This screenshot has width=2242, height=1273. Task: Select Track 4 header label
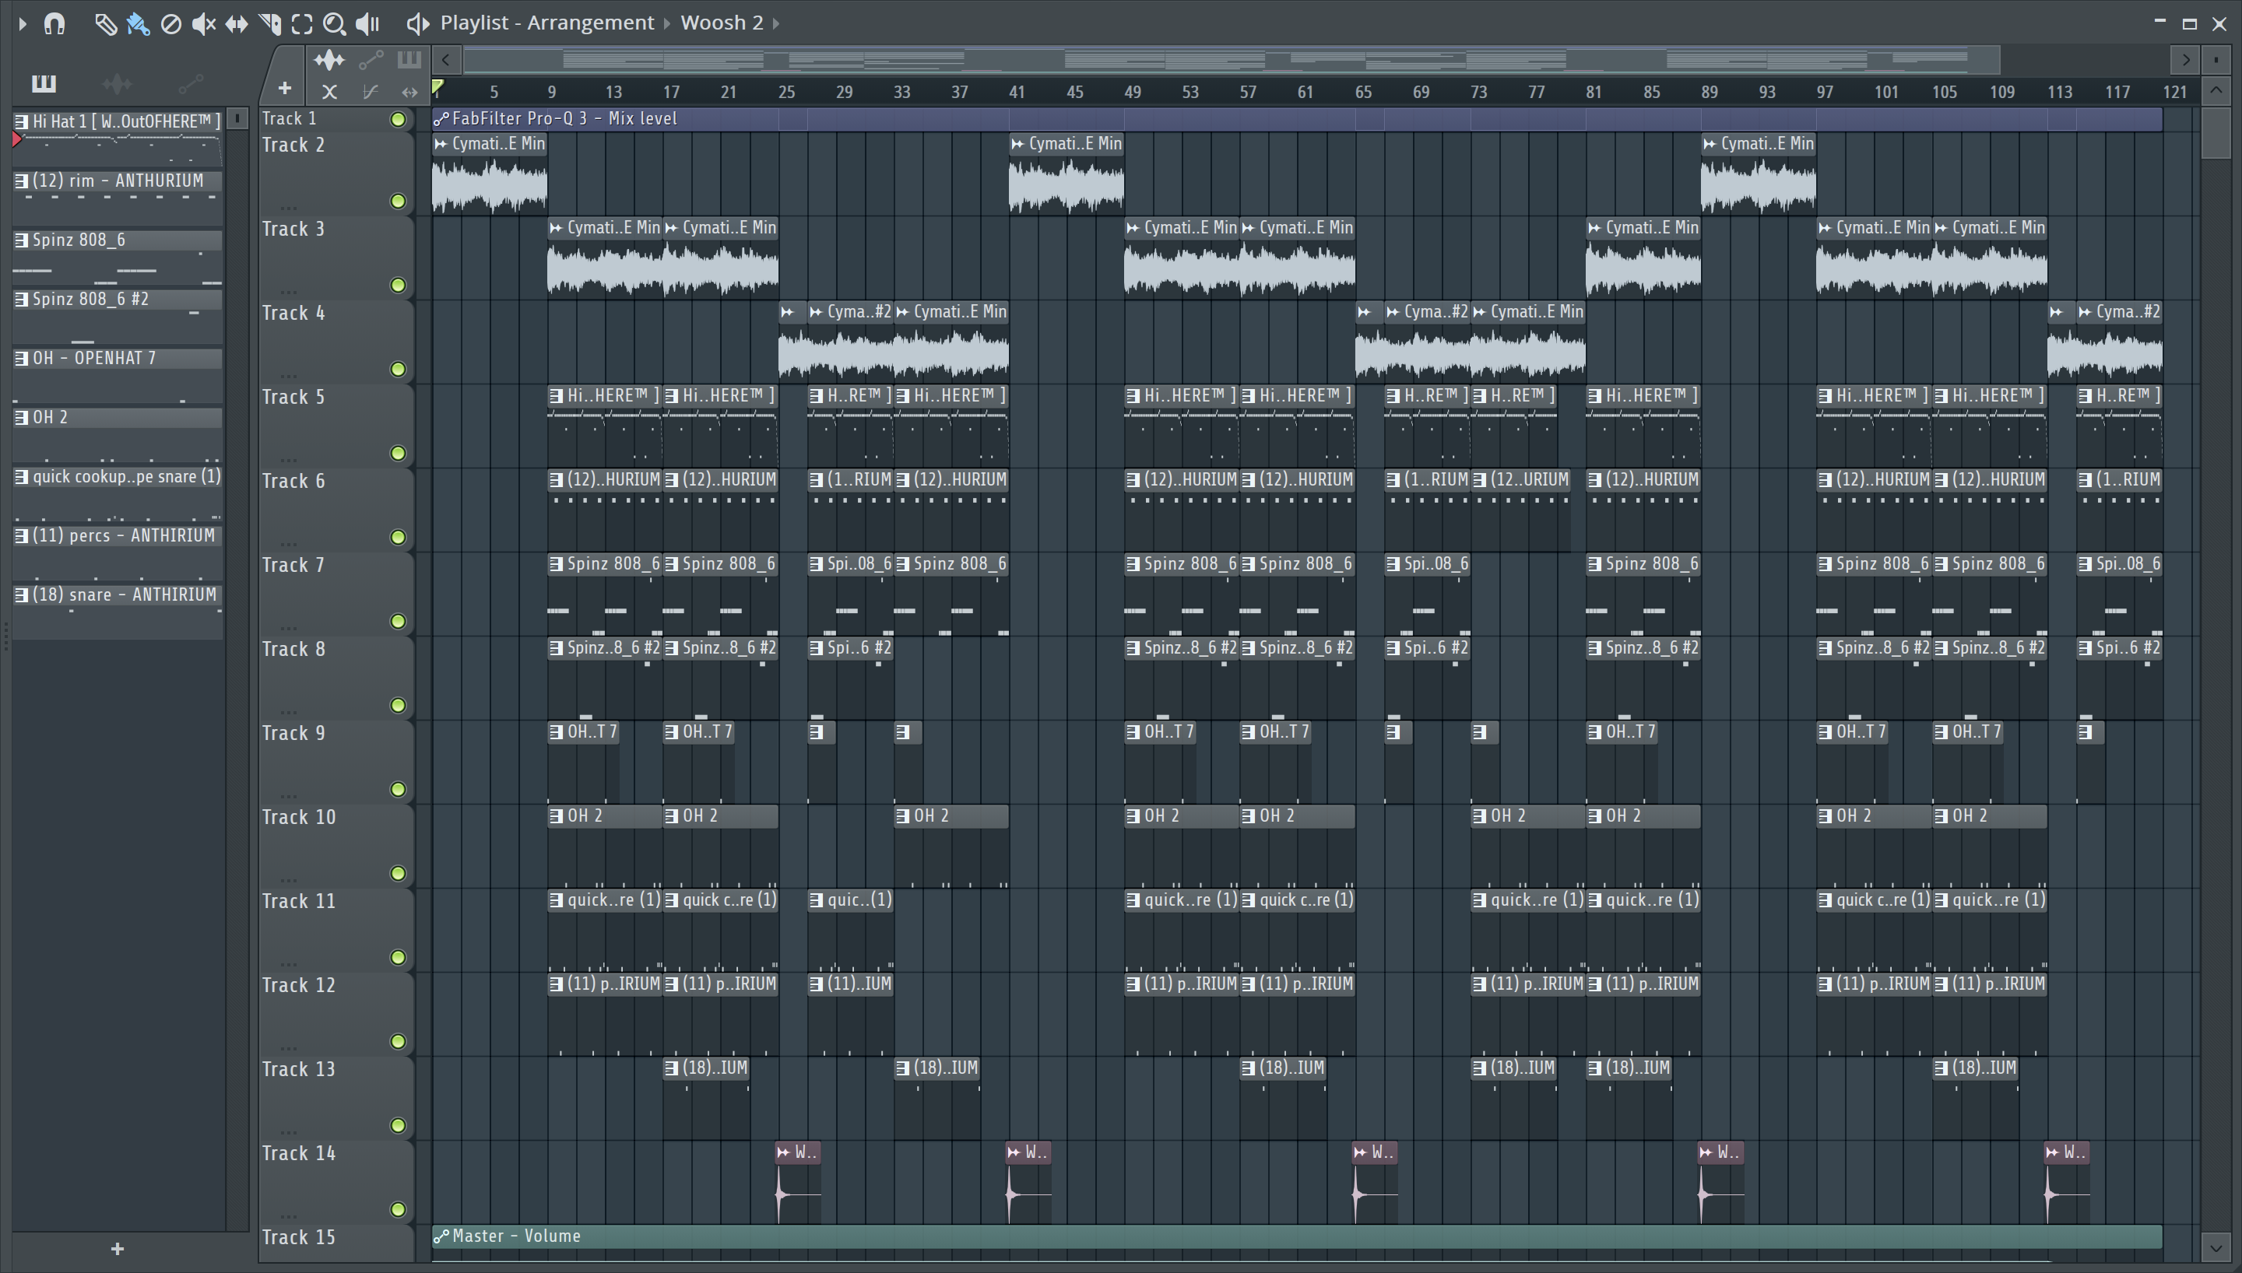(293, 313)
